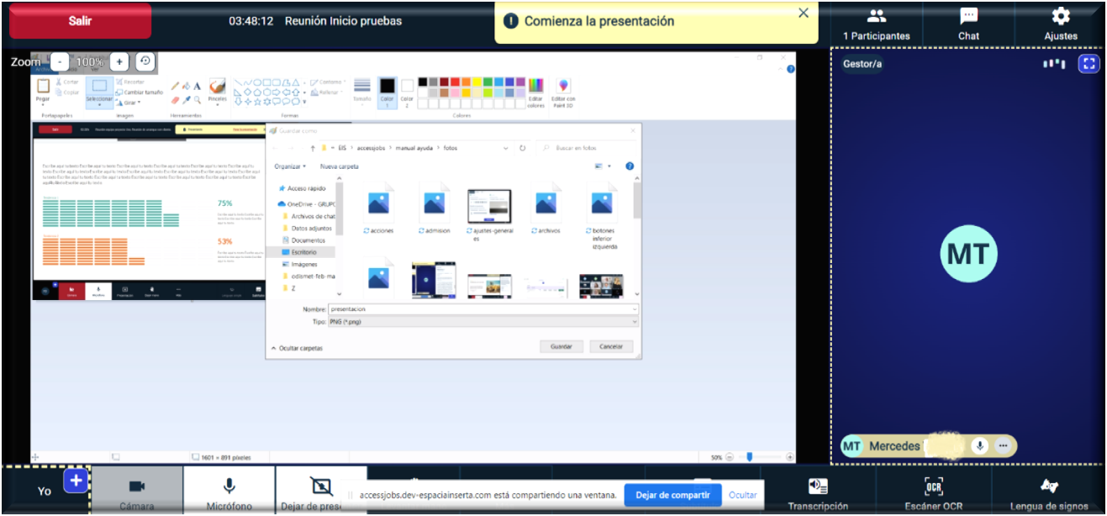Select the 'acciones' file

(x=379, y=209)
